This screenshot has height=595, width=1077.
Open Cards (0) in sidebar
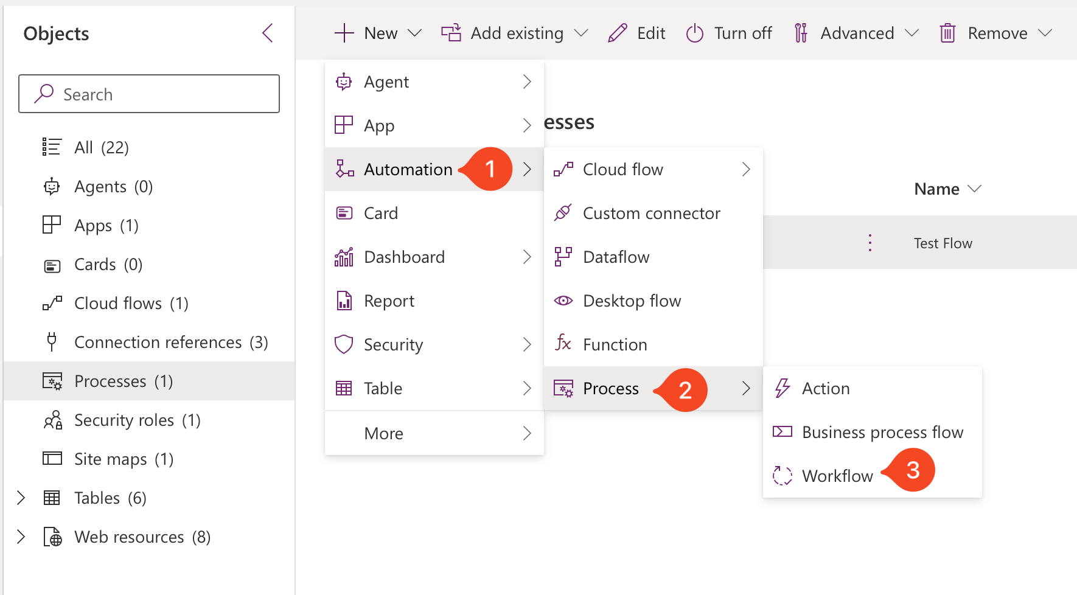pos(108,264)
